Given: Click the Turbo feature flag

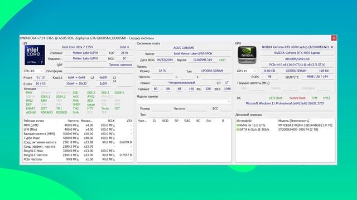Looking at the screenshot, I should click(x=105, y=109).
